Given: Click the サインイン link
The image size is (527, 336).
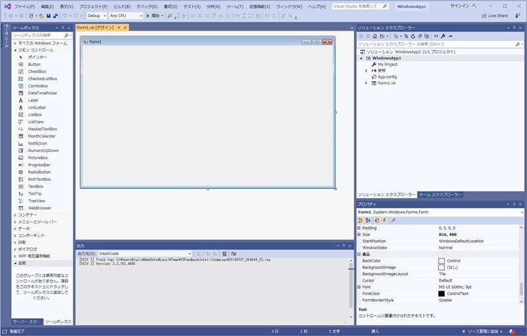Looking at the screenshot, I should [459, 6].
